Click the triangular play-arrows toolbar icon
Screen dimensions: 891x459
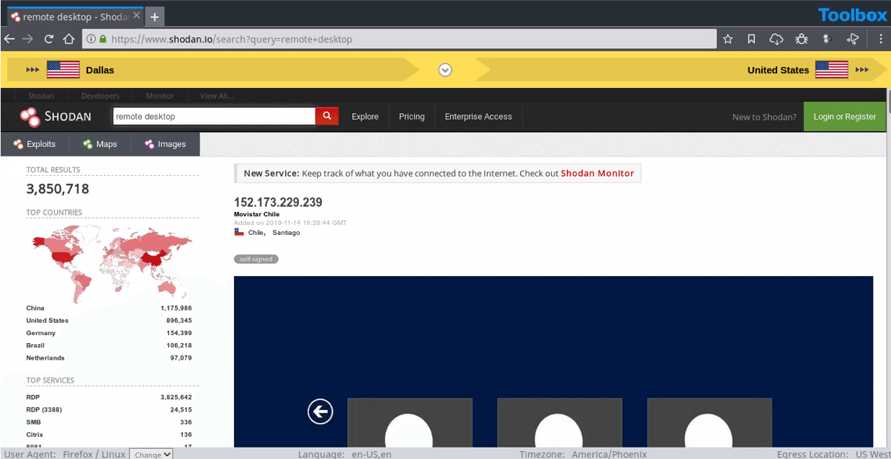tap(853, 38)
